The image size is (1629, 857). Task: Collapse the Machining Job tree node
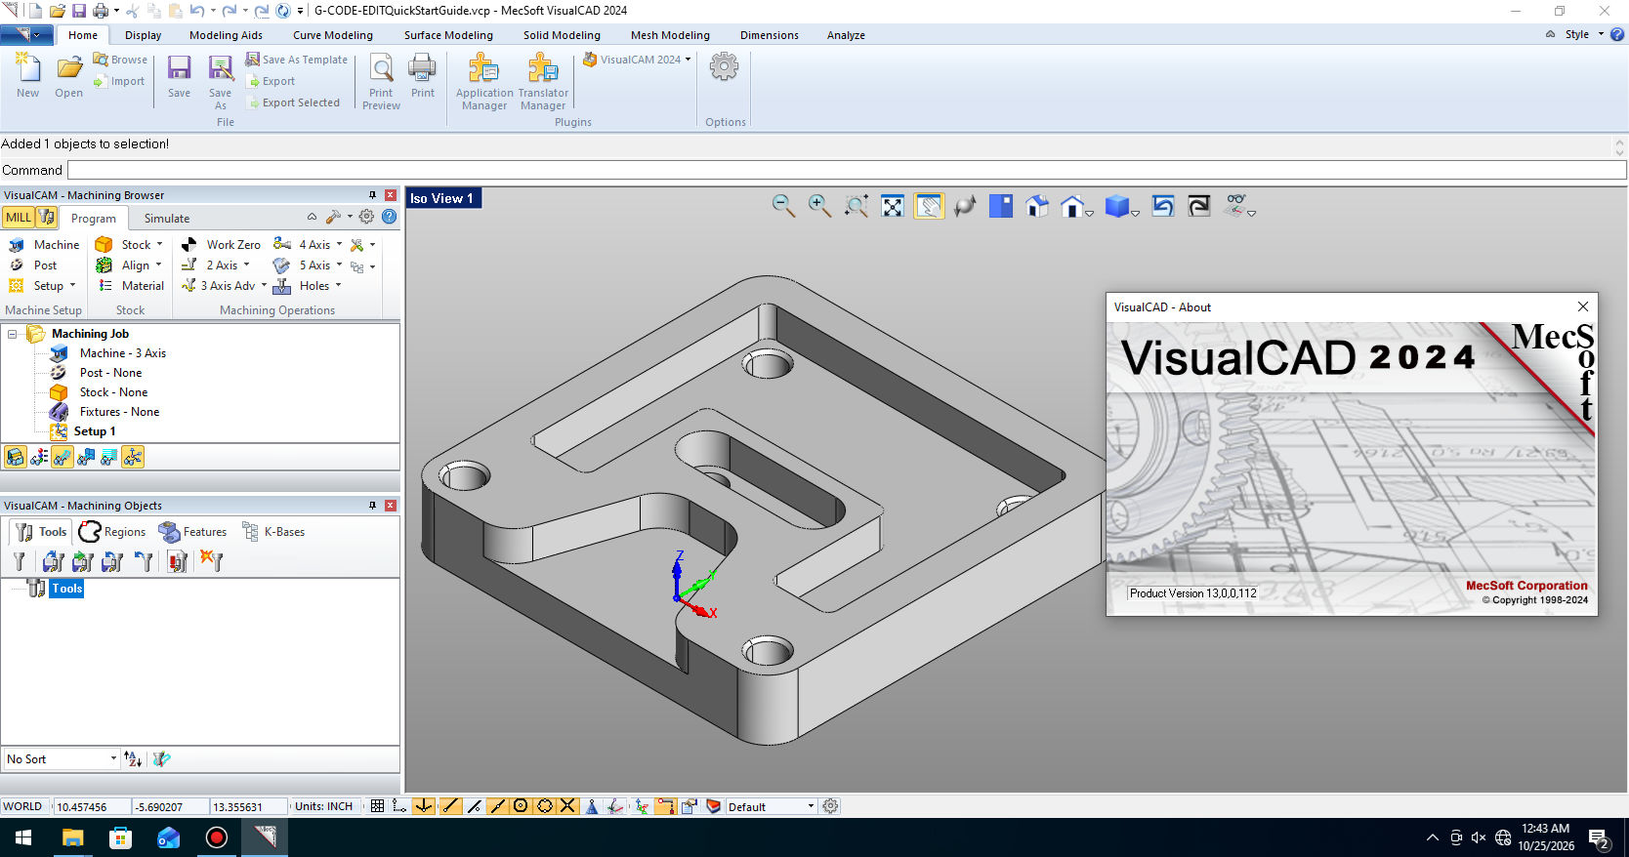coord(13,334)
